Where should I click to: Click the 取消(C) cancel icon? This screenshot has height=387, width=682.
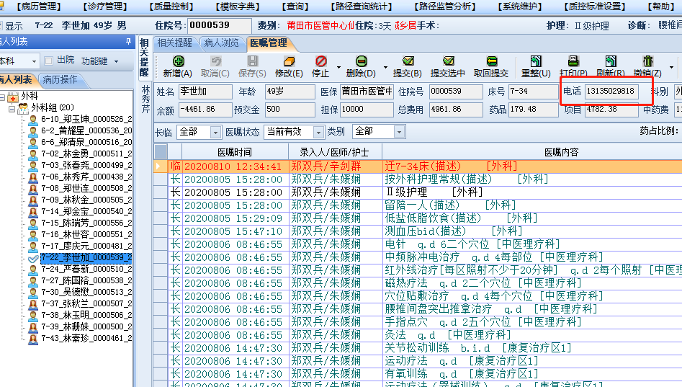click(x=216, y=61)
